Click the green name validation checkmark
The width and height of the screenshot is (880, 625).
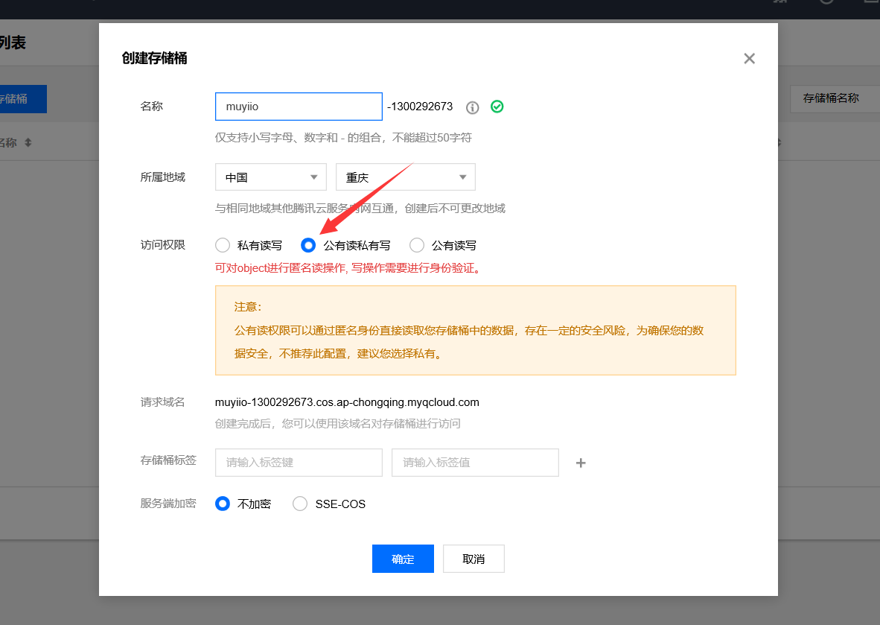pos(497,107)
